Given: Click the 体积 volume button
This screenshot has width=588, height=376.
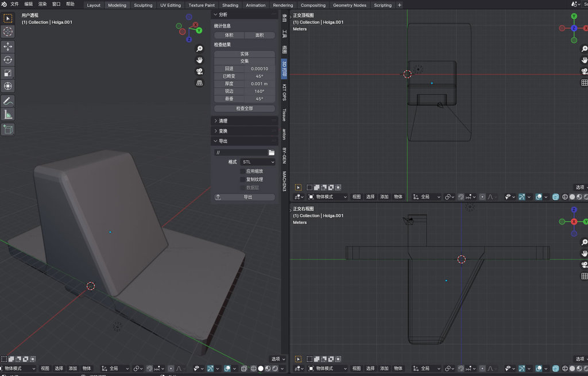Looking at the screenshot, I should [x=229, y=35].
